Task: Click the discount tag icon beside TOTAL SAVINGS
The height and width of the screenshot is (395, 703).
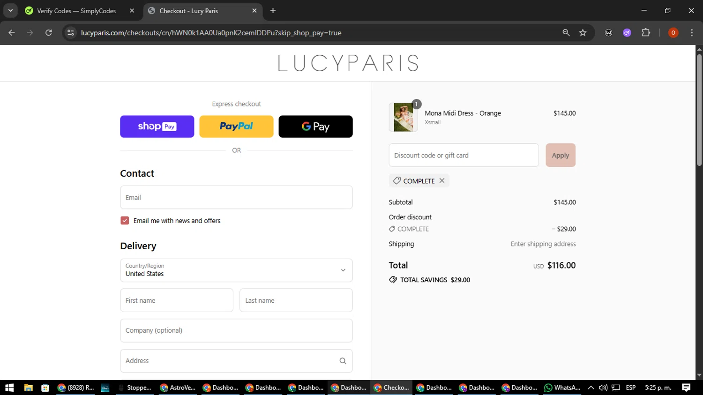Action: (x=393, y=280)
